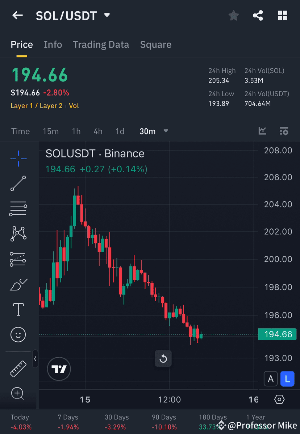
Task: Switch to the Trading Data tab
Action: point(101,44)
